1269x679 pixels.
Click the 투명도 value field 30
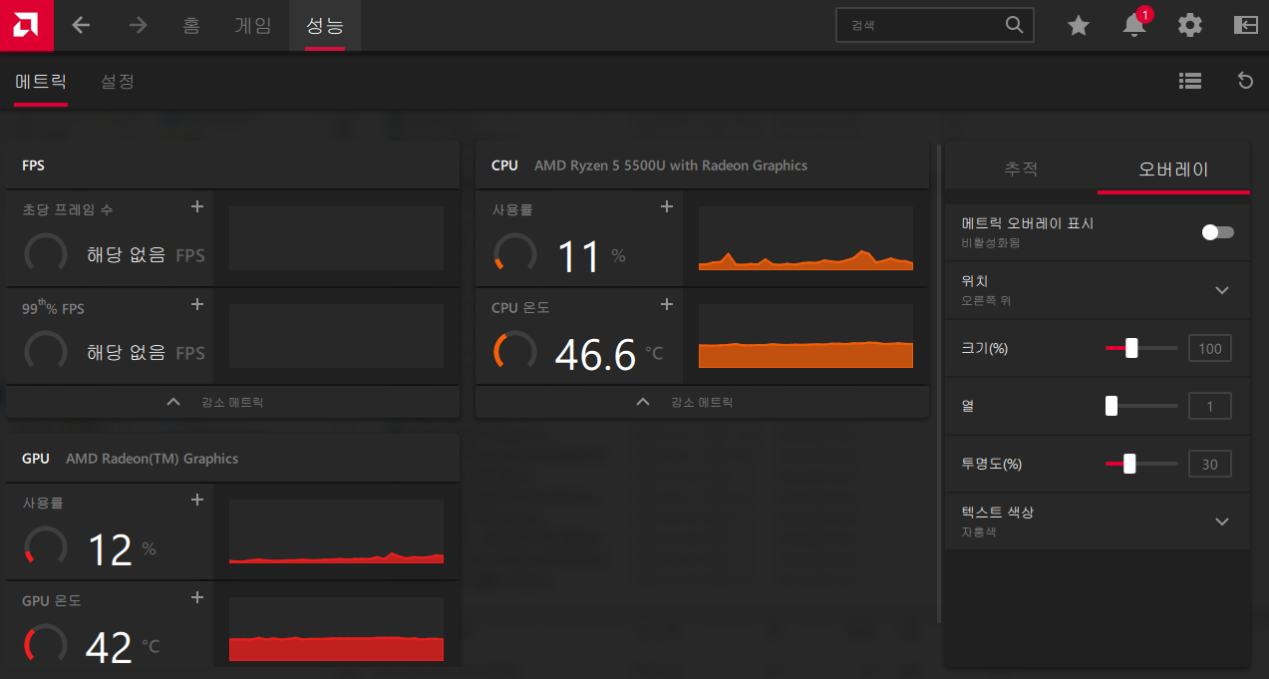(1210, 464)
